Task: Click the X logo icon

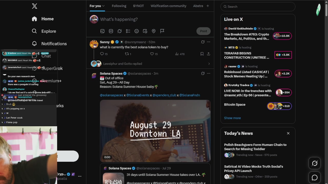Action: [35, 6]
